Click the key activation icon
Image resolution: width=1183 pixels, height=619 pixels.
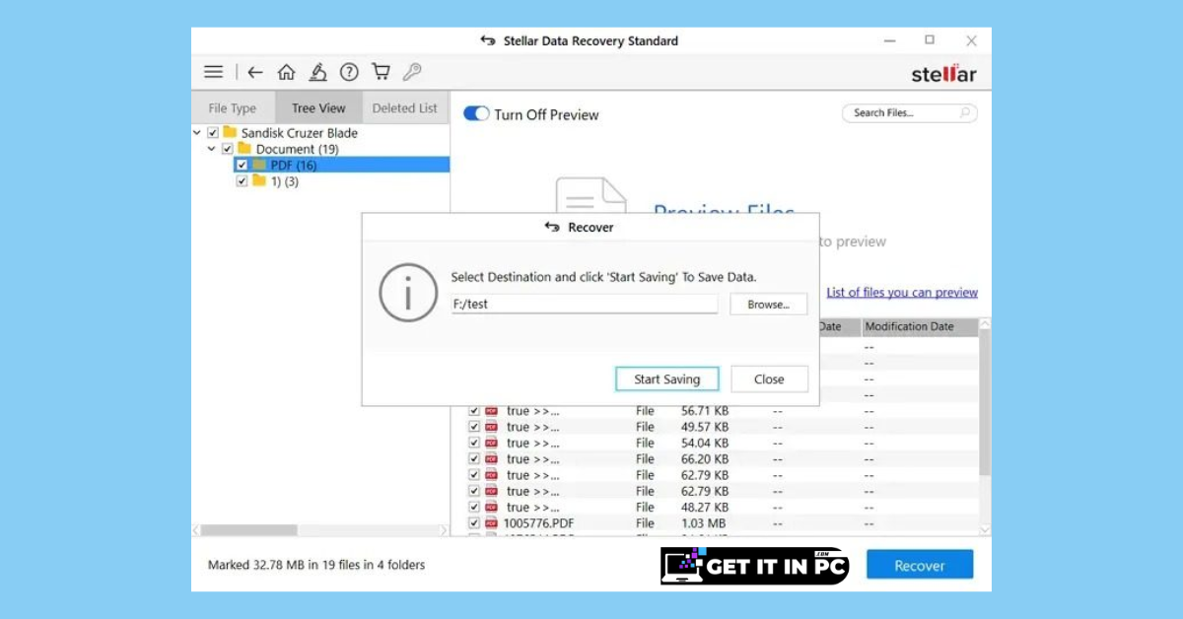coord(412,72)
